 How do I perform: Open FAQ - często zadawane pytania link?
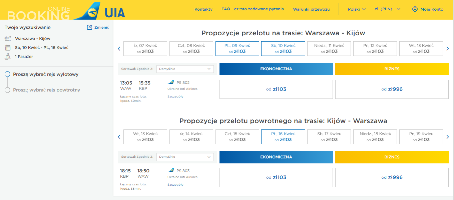point(253,9)
